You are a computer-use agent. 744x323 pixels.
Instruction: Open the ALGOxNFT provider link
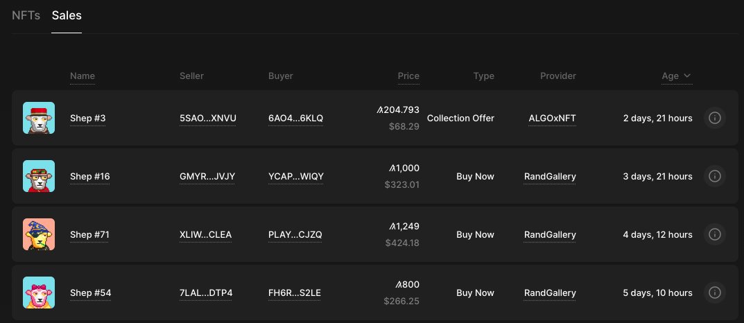coord(553,118)
